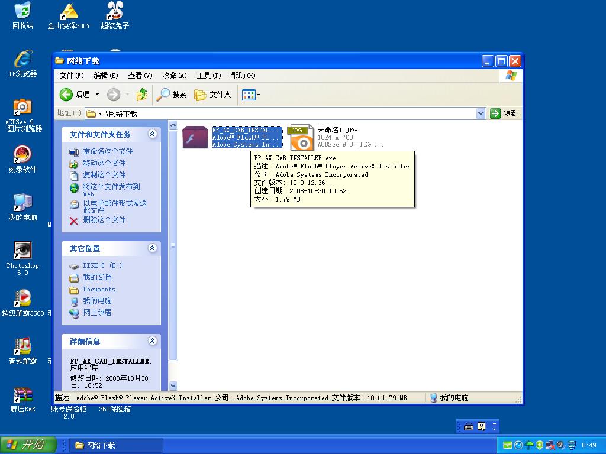Click the side pane scroll up arrow

tap(173, 125)
